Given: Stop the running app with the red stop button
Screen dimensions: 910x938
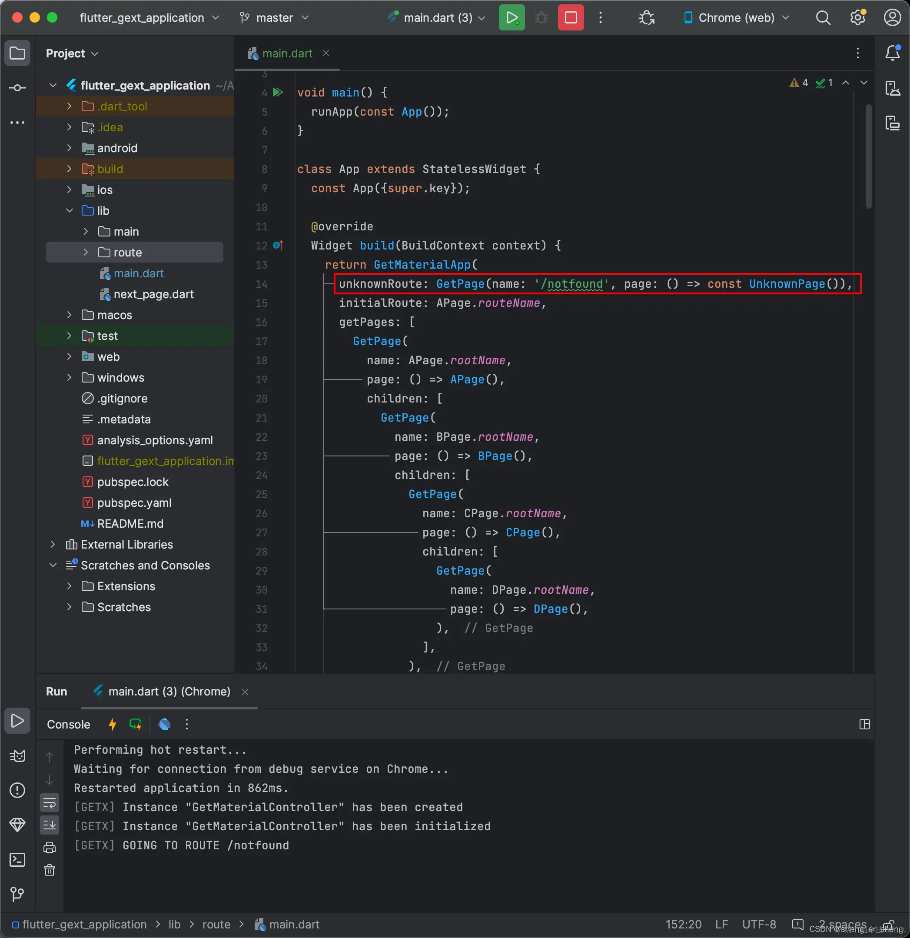Looking at the screenshot, I should point(570,18).
